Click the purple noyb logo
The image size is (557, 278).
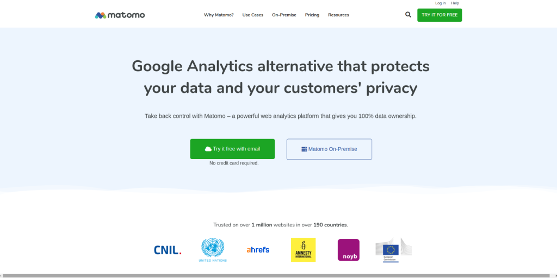pos(349,250)
